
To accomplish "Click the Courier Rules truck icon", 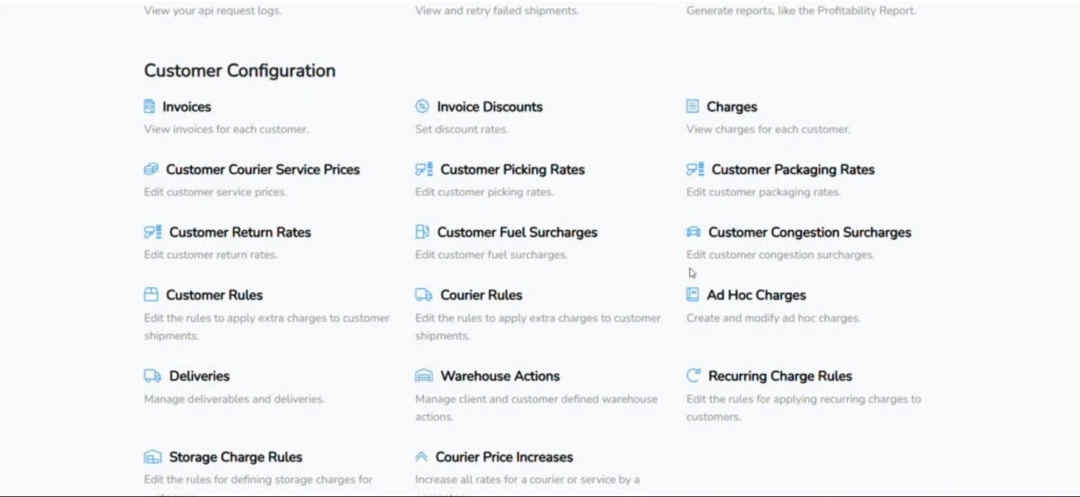I will 424,294.
